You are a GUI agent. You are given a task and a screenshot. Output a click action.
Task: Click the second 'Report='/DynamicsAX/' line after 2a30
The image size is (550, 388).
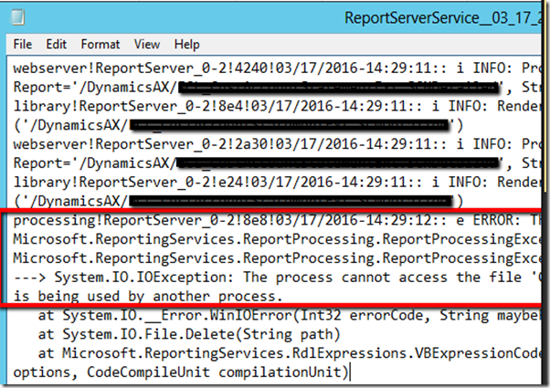click(277, 163)
